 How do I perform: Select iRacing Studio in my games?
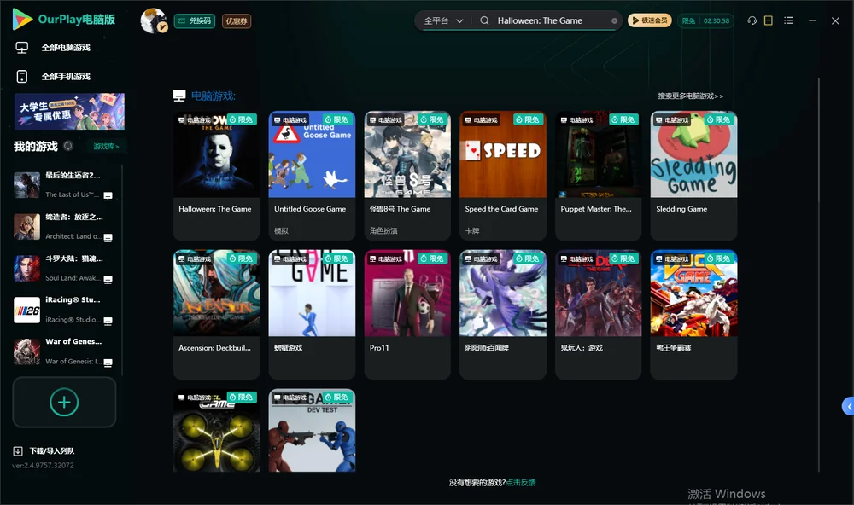tap(64, 311)
